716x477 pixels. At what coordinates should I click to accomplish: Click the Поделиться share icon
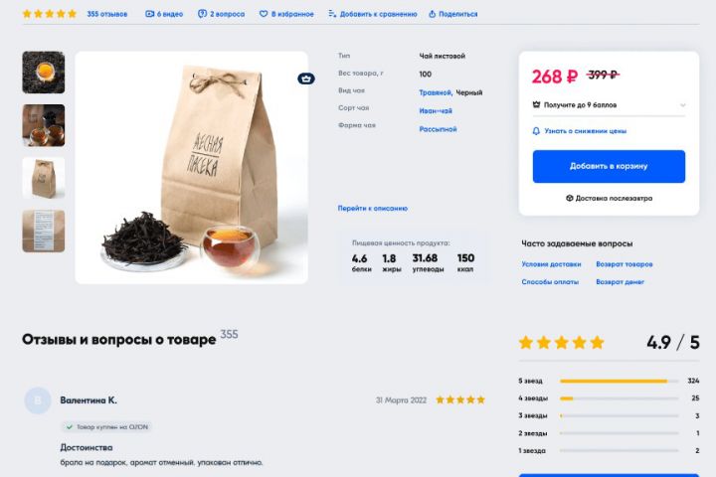click(432, 14)
